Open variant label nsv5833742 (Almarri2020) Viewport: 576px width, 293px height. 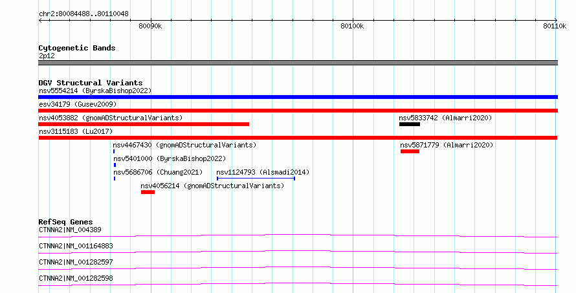tap(445, 118)
